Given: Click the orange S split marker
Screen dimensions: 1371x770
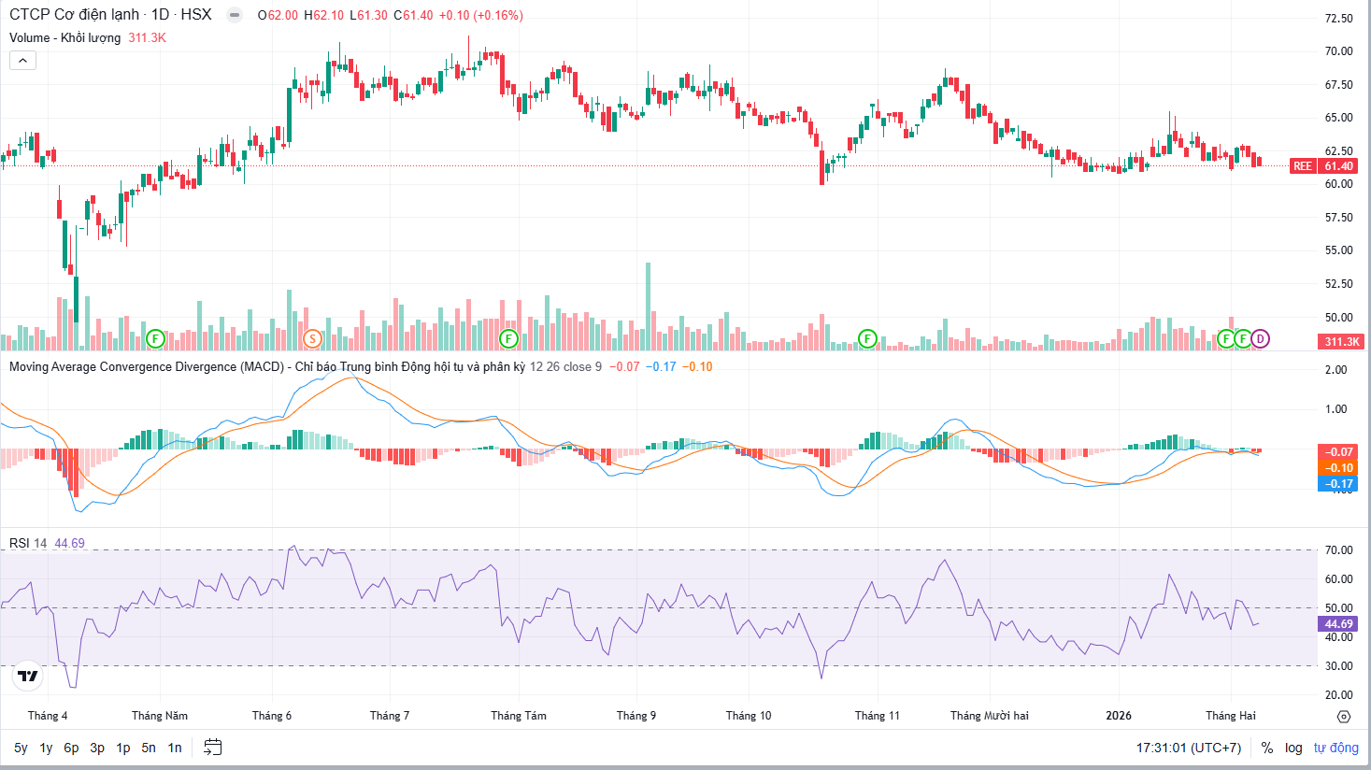Looking at the screenshot, I should tap(312, 338).
